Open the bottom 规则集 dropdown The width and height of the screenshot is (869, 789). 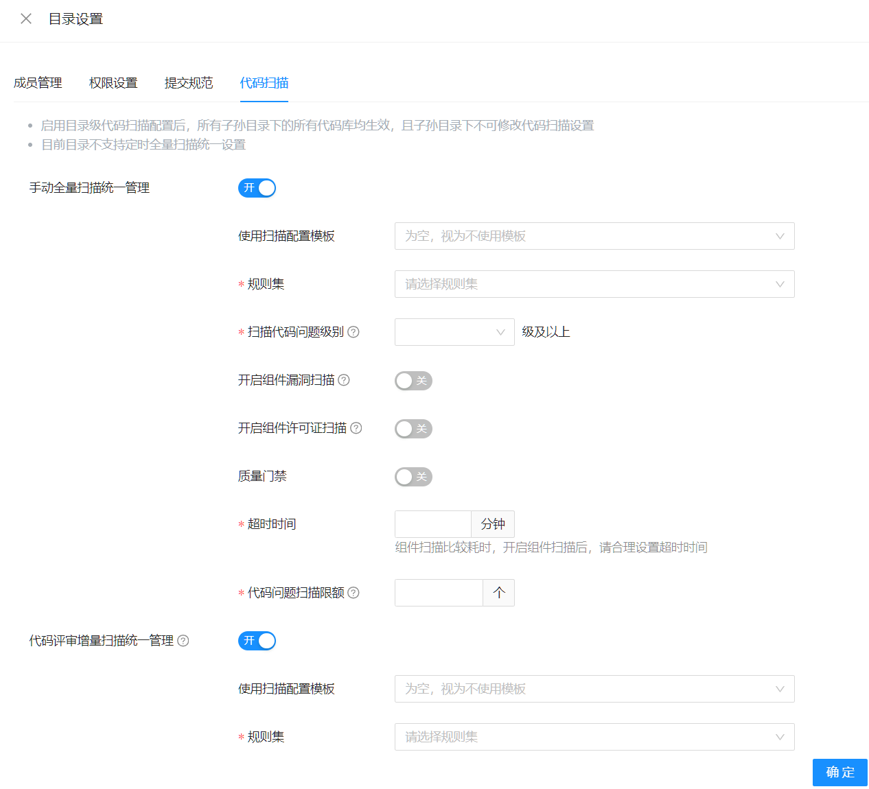(594, 737)
